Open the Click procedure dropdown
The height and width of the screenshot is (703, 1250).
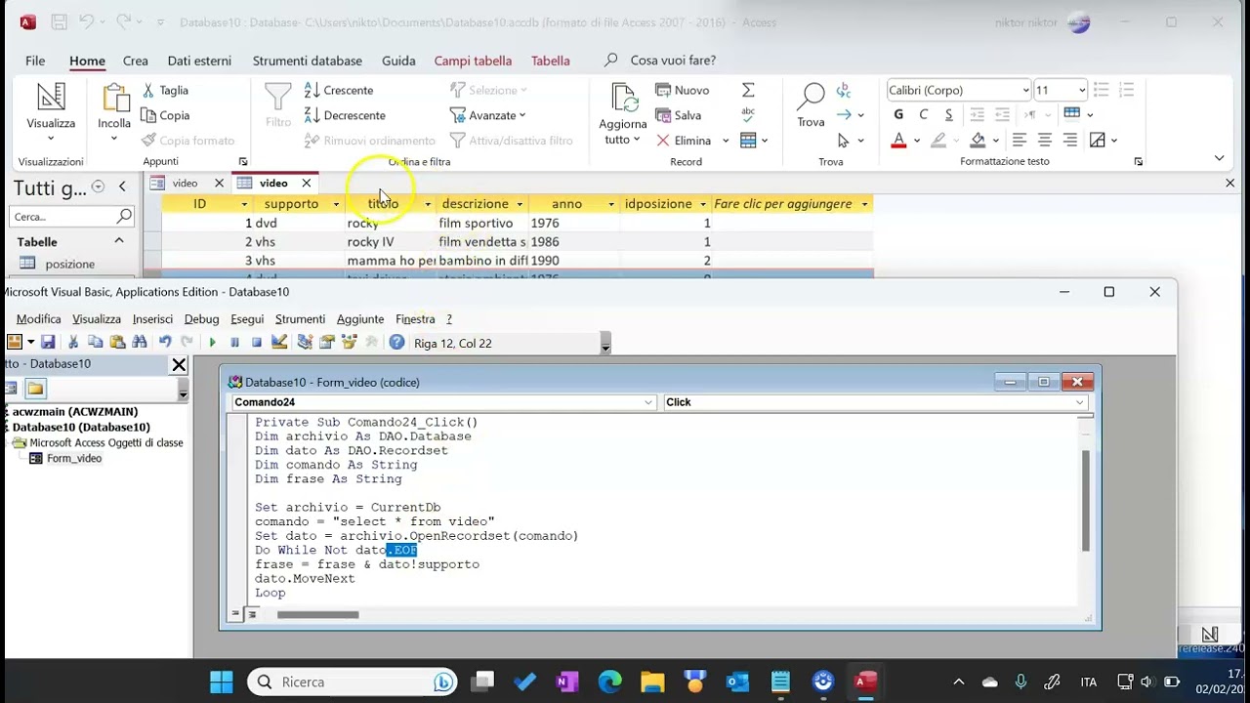pyautogui.click(x=1079, y=402)
